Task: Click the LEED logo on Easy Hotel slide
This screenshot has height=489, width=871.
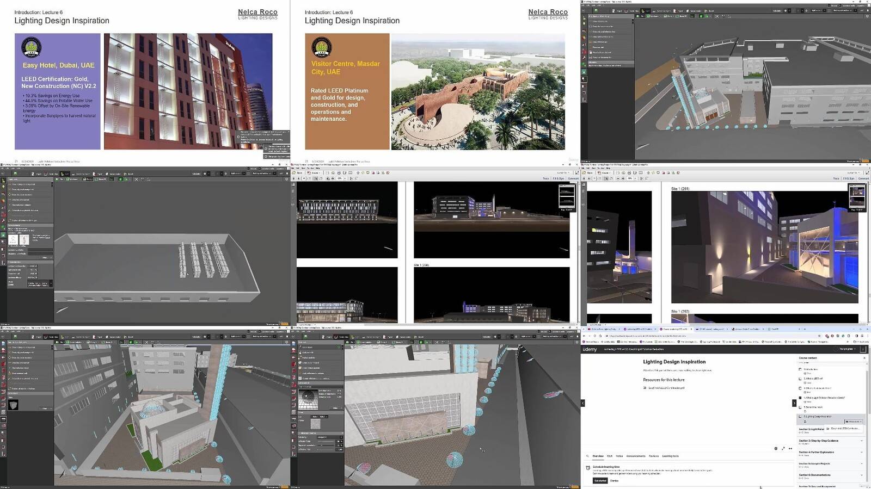Action: 31,47
